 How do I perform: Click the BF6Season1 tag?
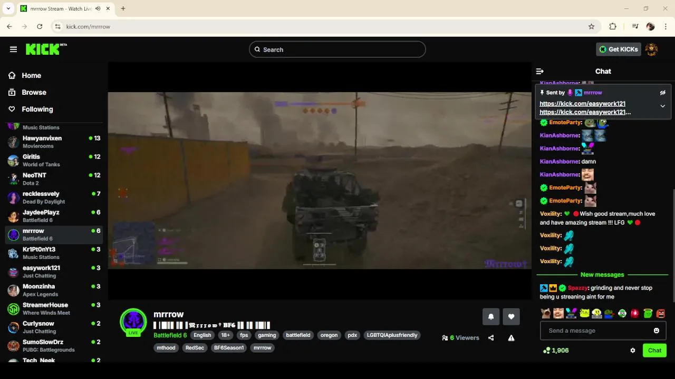pos(229,348)
